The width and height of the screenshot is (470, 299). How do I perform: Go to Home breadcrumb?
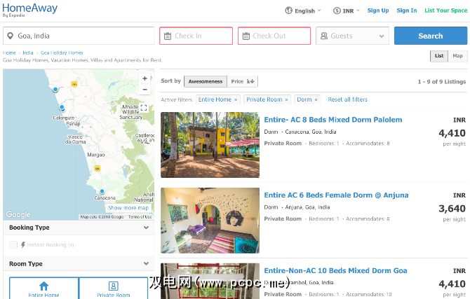(9, 53)
